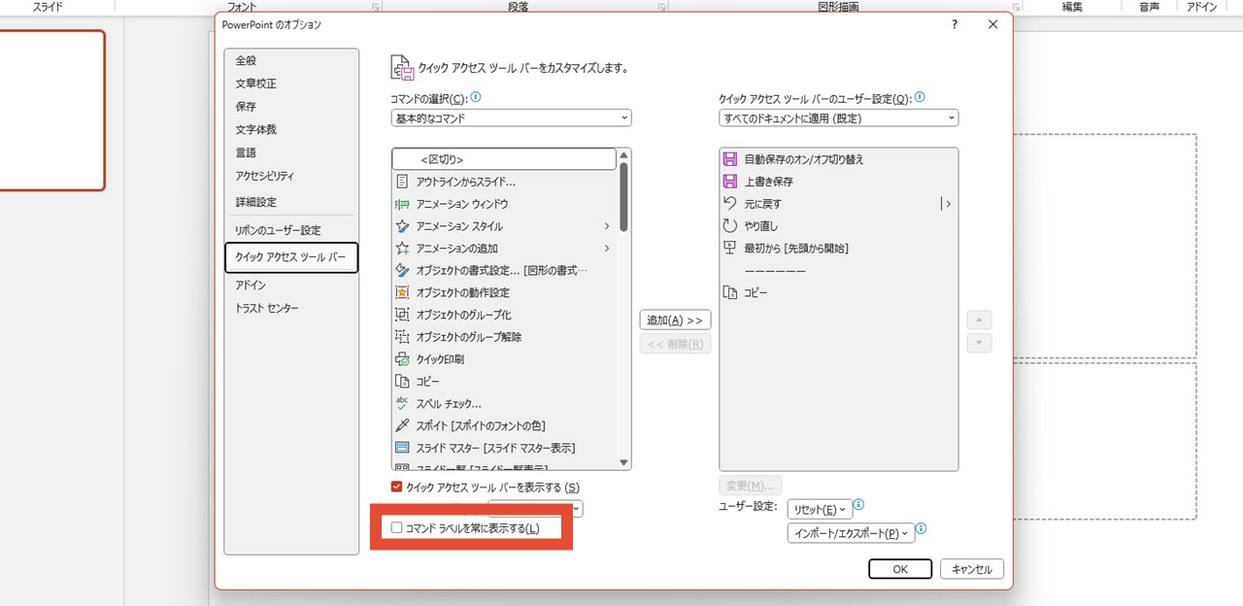1243x606 pixels.
Task: Close the PowerPoint のオプション dialog
Action: pos(992,25)
